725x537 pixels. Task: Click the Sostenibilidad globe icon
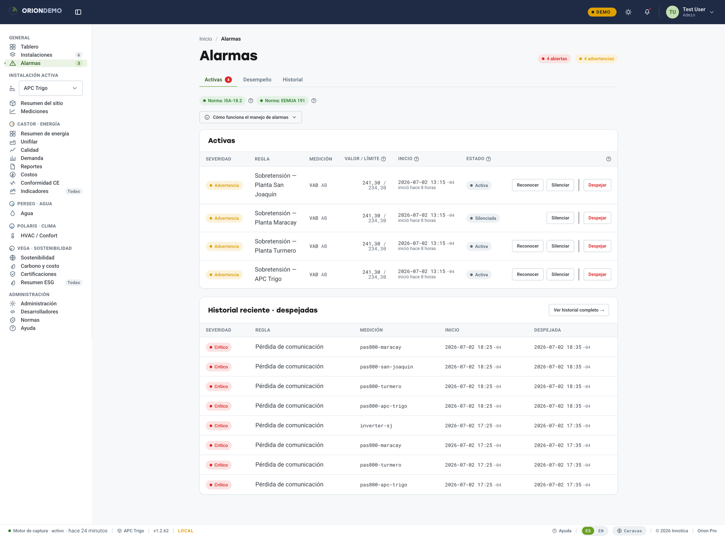click(12, 258)
